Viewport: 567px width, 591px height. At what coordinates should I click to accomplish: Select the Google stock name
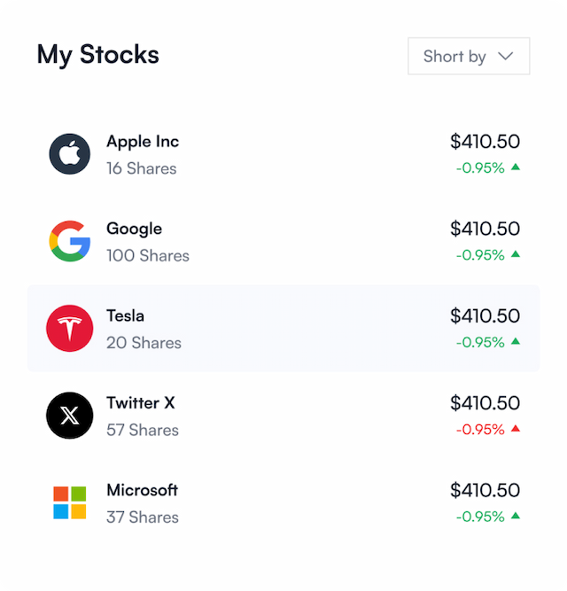134,229
